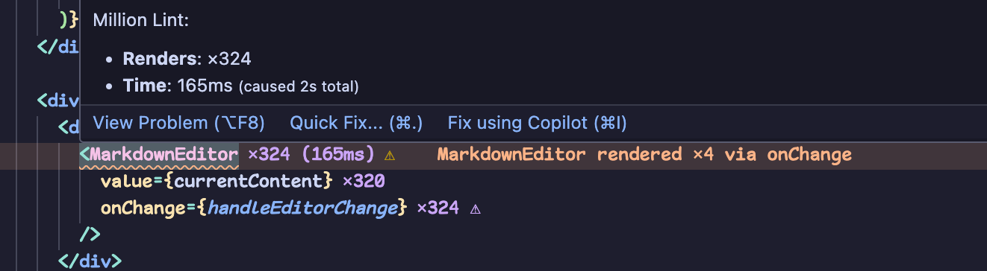Click the (caused 2s total) note
Image resolution: width=987 pixels, height=271 pixels.
point(299,87)
